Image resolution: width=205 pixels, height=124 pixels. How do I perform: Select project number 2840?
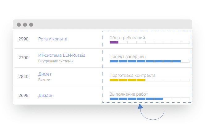pos(23,76)
